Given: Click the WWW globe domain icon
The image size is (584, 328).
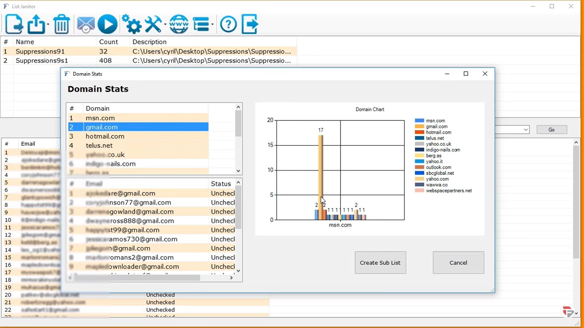Looking at the screenshot, I should coord(179,24).
